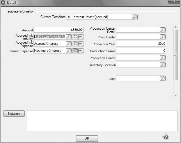Click the Notation button
Image resolution: width=181 pixels, height=143 pixels.
tap(14, 114)
